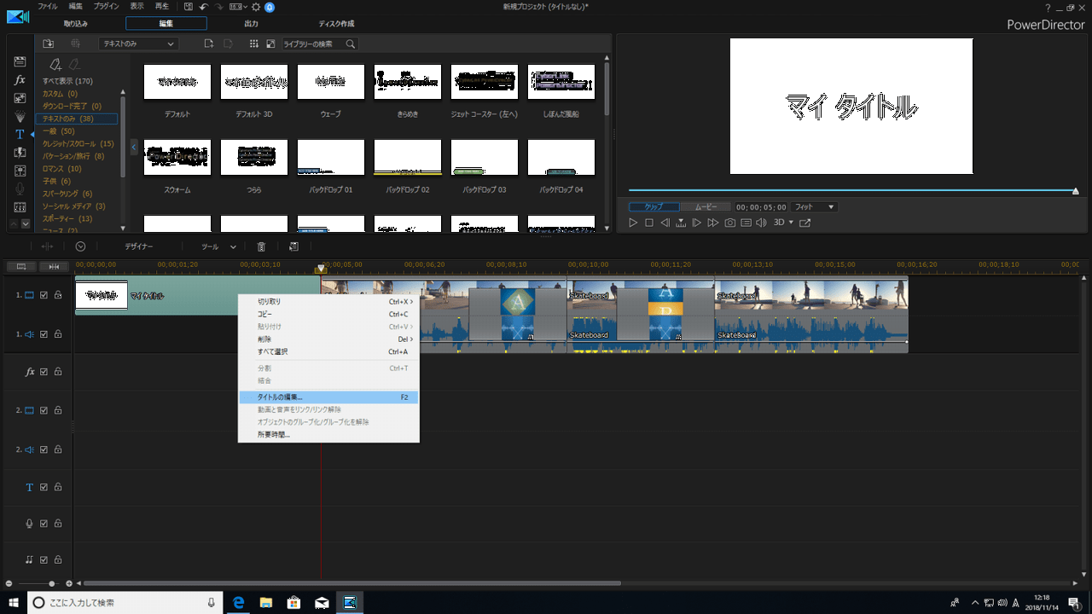Screen dimensions: 1092x614
Task: Switch preview to ムービー mode
Action: (x=706, y=207)
